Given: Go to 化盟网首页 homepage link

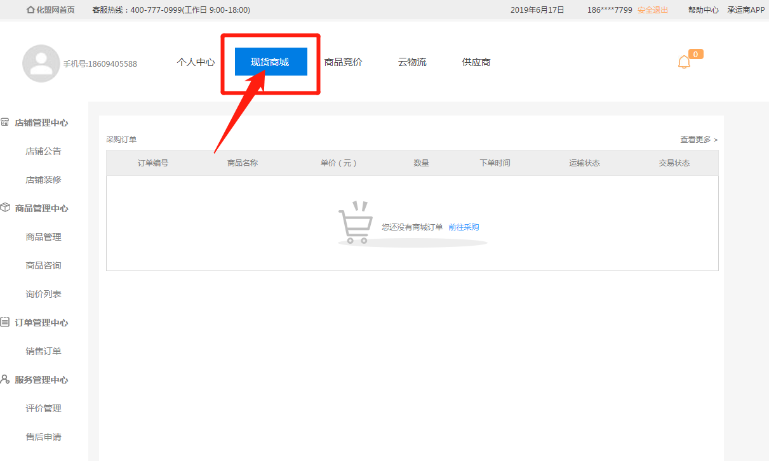Looking at the screenshot, I should (x=55, y=10).
